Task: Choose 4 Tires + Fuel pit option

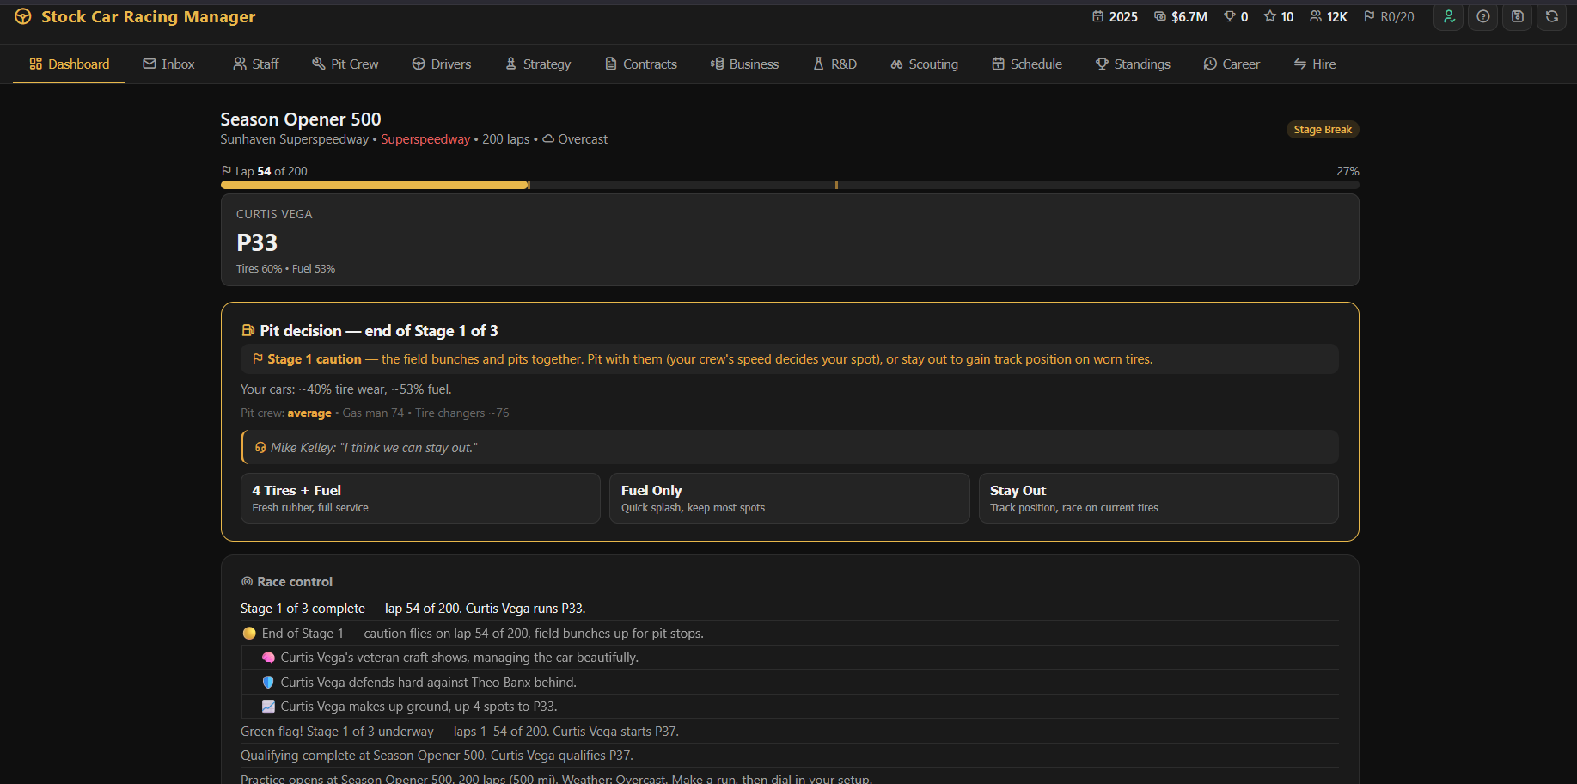Action: point(420,498)
